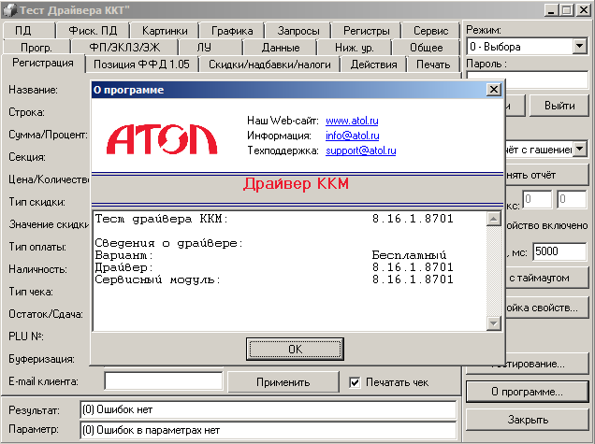This screenshot has height=444, width=595.
Task: Toggle the Печатать чек checkbox
Action: [x=355, y=382]
